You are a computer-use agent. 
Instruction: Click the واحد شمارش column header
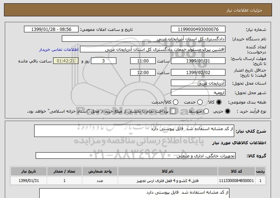(x=100, y=171)
